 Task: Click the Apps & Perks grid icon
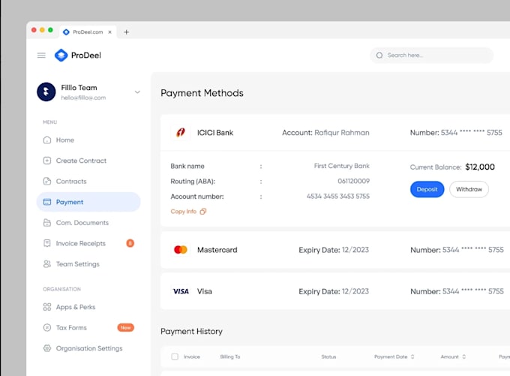[47, 307]
